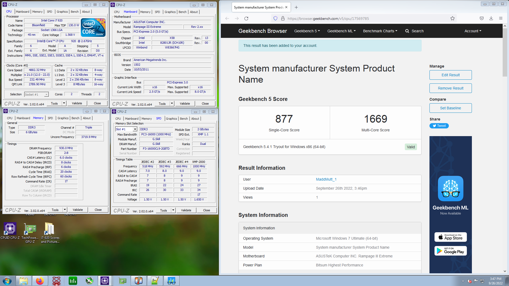Click the network tray icon
This screenshot has height=286, width=509.
point(482,281)
